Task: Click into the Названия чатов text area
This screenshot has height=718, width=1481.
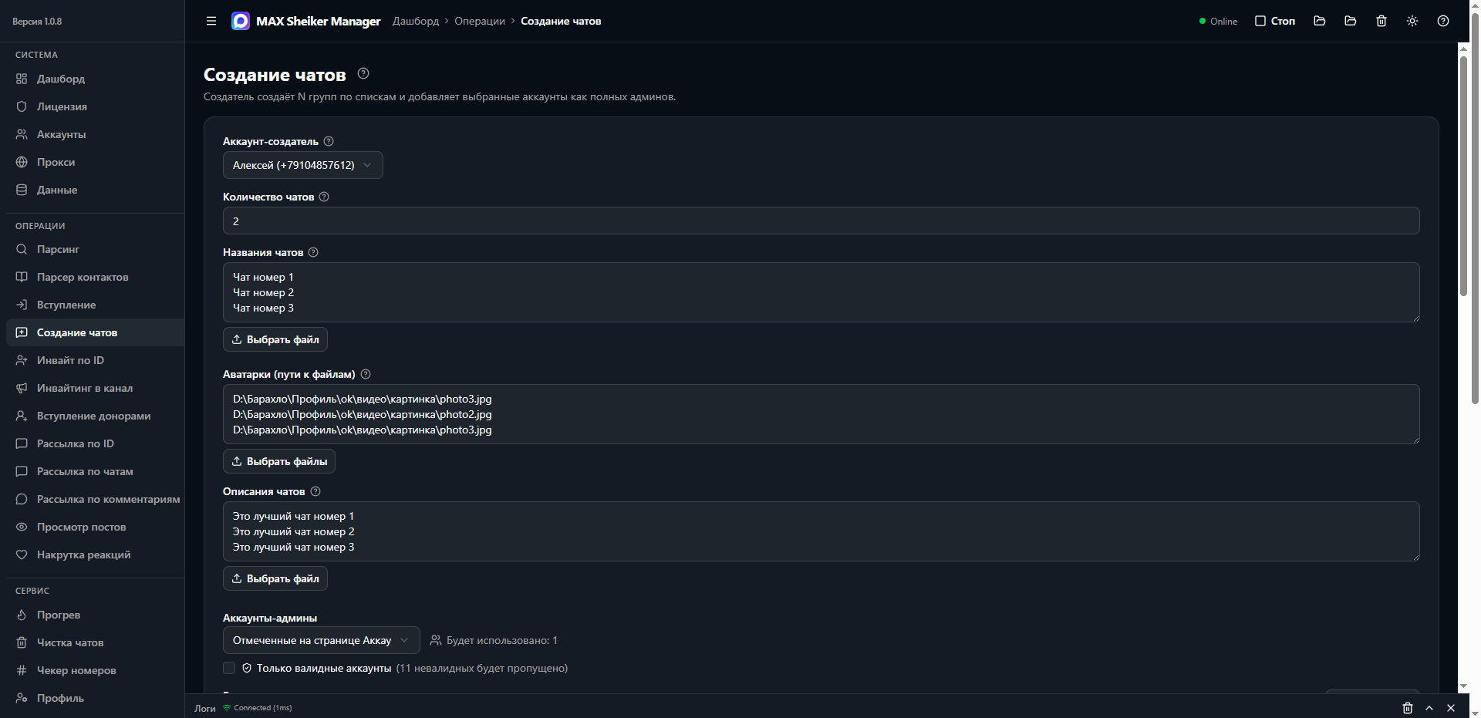Action: 821,292
